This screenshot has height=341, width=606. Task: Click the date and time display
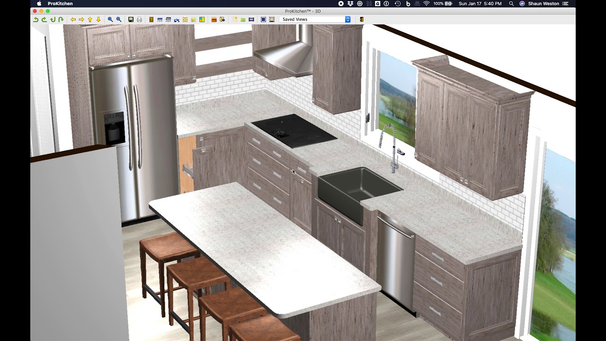coord(480,3)
